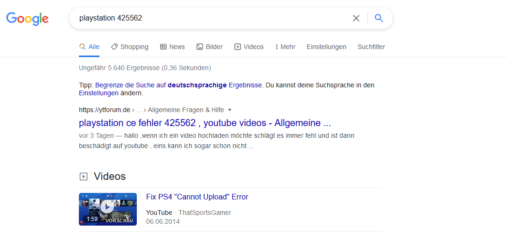Open the Shopping results tab

pos(129,47)
